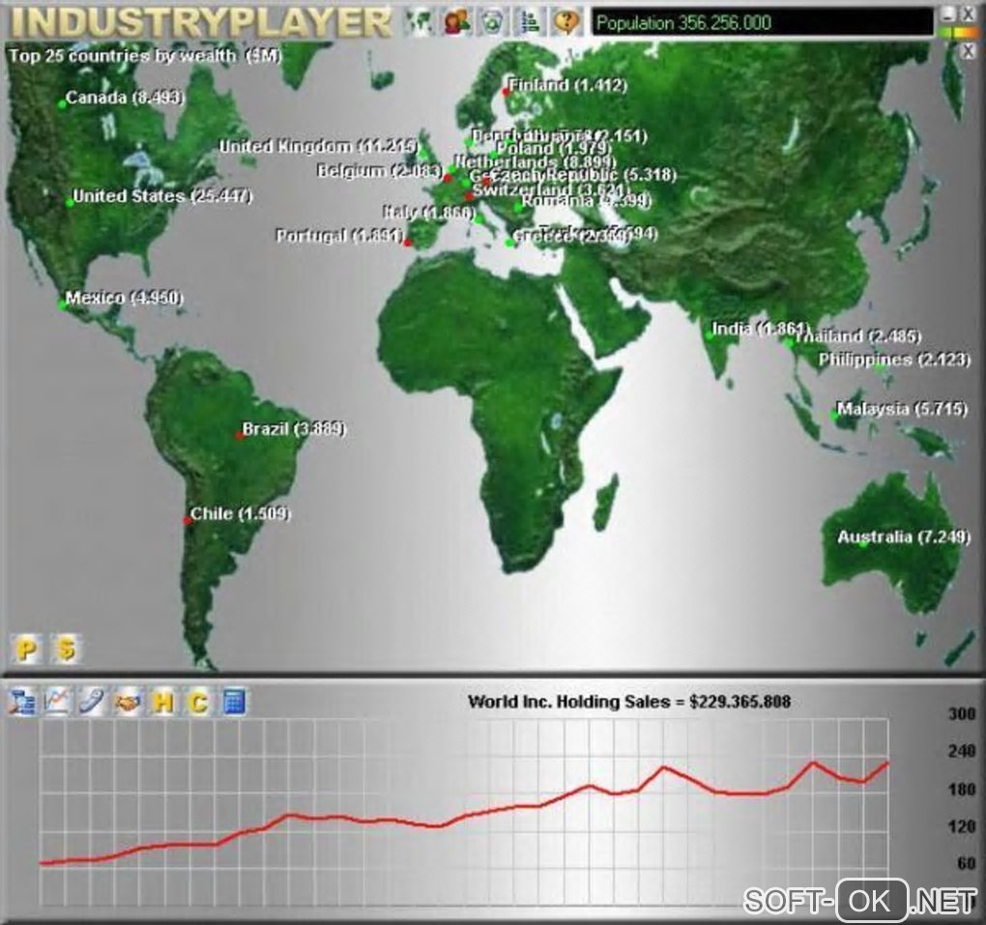This screenshot has height=925, width=986.
Task: Click the World Inc. Holding Sales title
Action: [629, 702]
